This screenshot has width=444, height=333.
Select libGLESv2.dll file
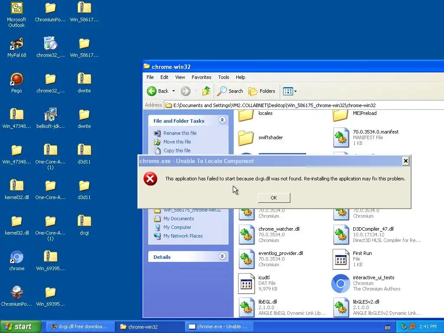tap(377, 307)
